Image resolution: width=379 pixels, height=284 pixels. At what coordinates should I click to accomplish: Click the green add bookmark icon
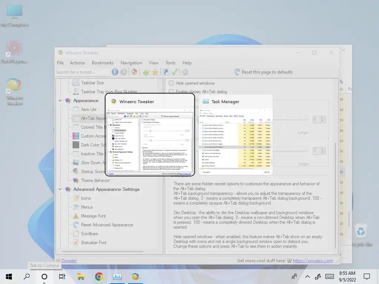coord(146,72)
